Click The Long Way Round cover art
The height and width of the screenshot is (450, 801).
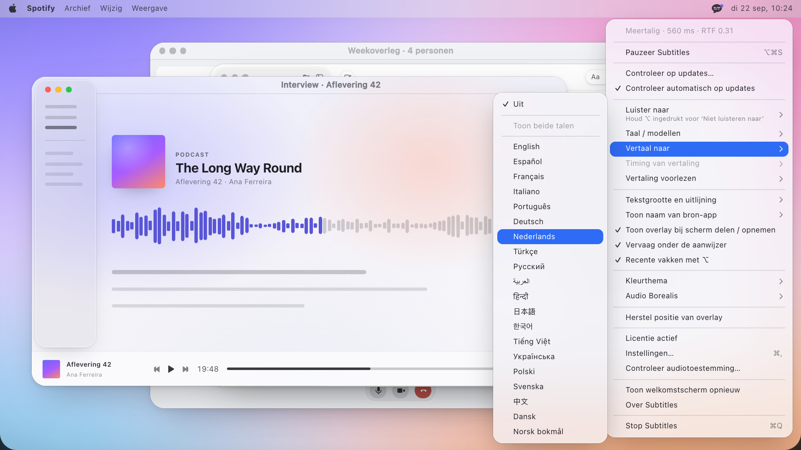139,162
